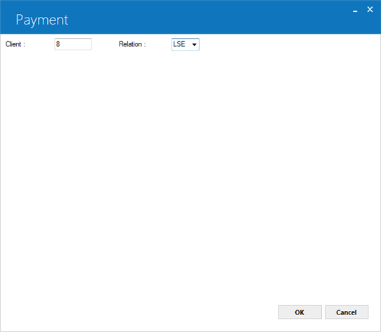
Task: Open the Relation dropdown arrow
Action: tap(195, 44)
